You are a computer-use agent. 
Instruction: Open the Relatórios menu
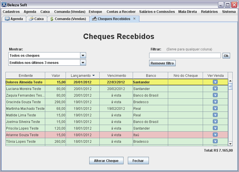(209, 12)
